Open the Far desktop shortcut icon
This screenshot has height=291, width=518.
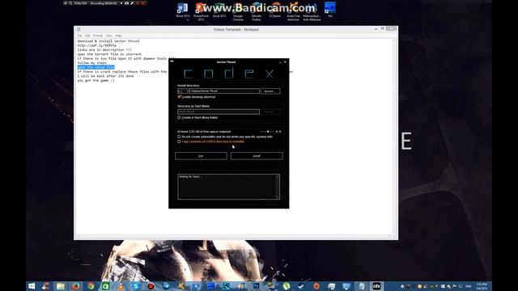point(330,9)
